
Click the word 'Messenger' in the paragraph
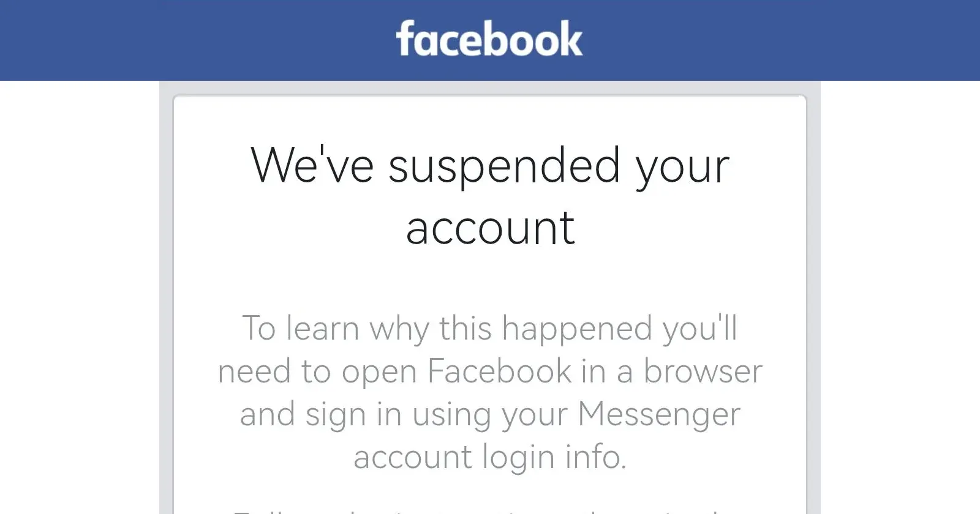point(659,415)
